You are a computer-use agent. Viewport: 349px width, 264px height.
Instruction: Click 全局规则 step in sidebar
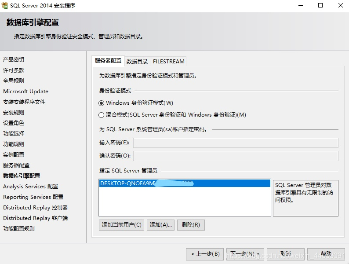[x=14, y=81]
